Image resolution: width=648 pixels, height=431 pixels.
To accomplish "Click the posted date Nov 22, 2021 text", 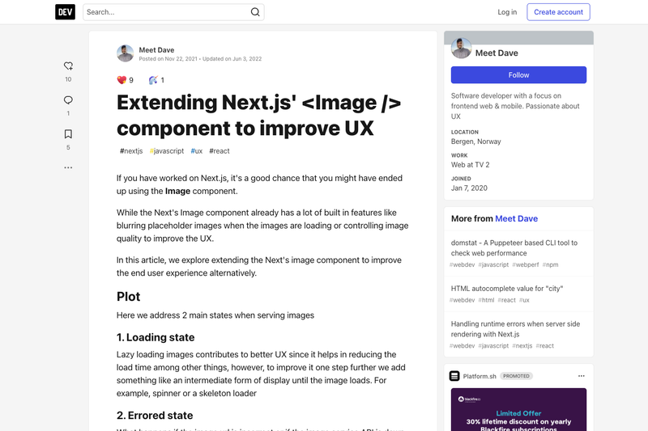I will point(168,59).
